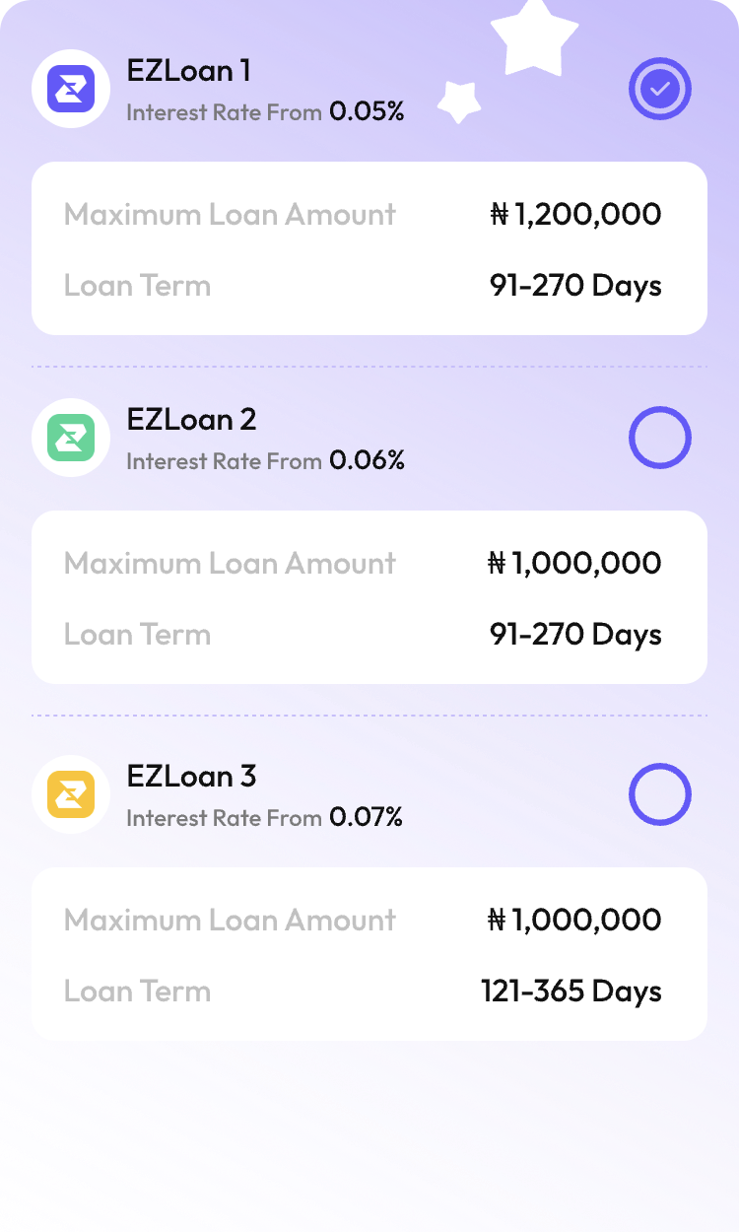The height and width of the screenshot is (1232, 739).
Task: Click EZLoan 2's ₦1,000,000 loan amount
Action: coord(575,563)
